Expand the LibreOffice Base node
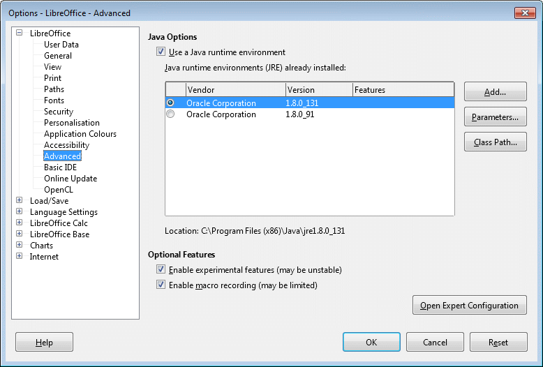 [20, 234]
